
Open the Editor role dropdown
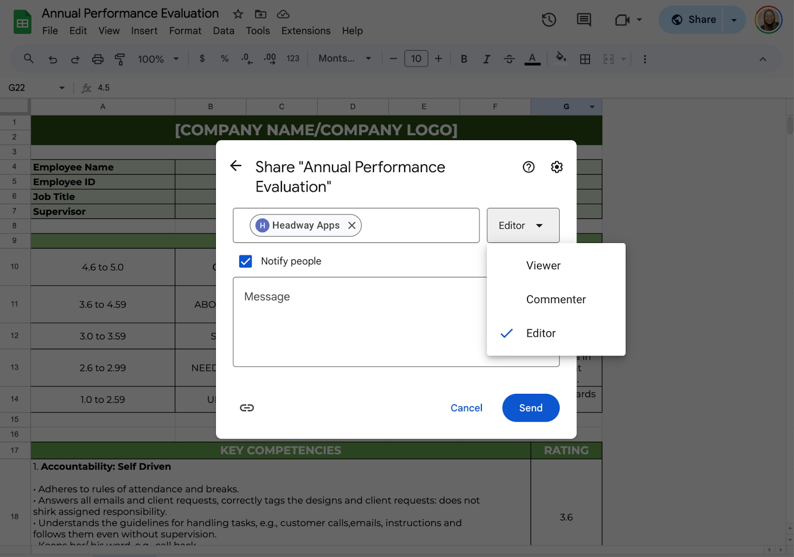point(523,225)
